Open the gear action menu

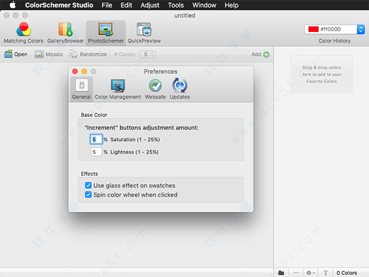click(x=311, y=273)
